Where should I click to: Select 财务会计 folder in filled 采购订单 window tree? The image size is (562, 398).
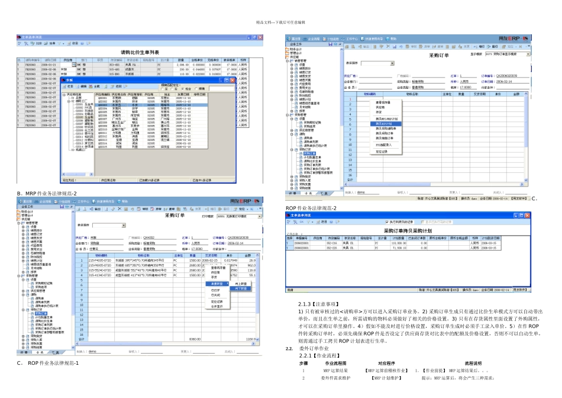[25, 212]
